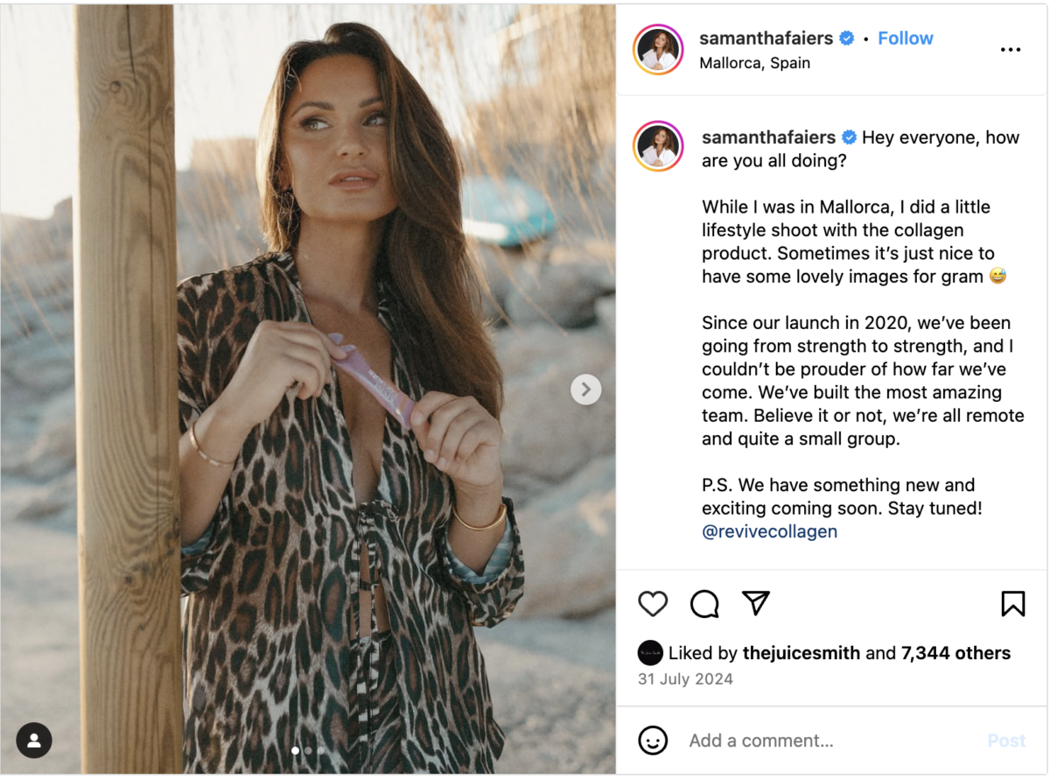Follow the samanthafaiers account
This screenshot has width=1050, height=779.
(x=906, y=39)
